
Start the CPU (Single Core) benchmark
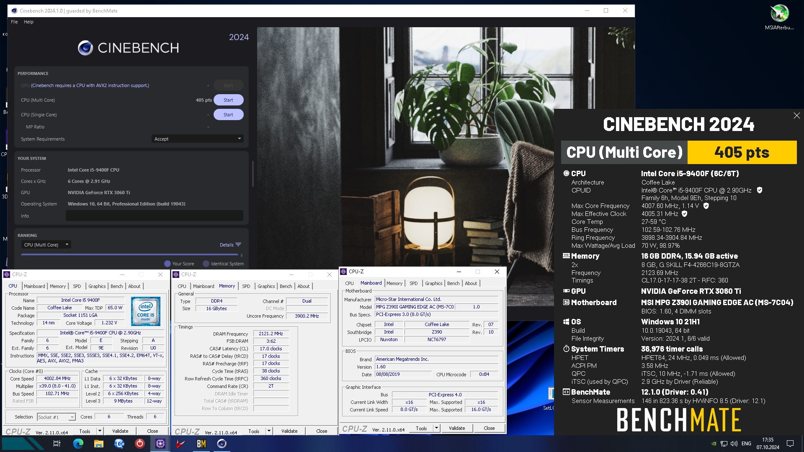click(228, 115)
